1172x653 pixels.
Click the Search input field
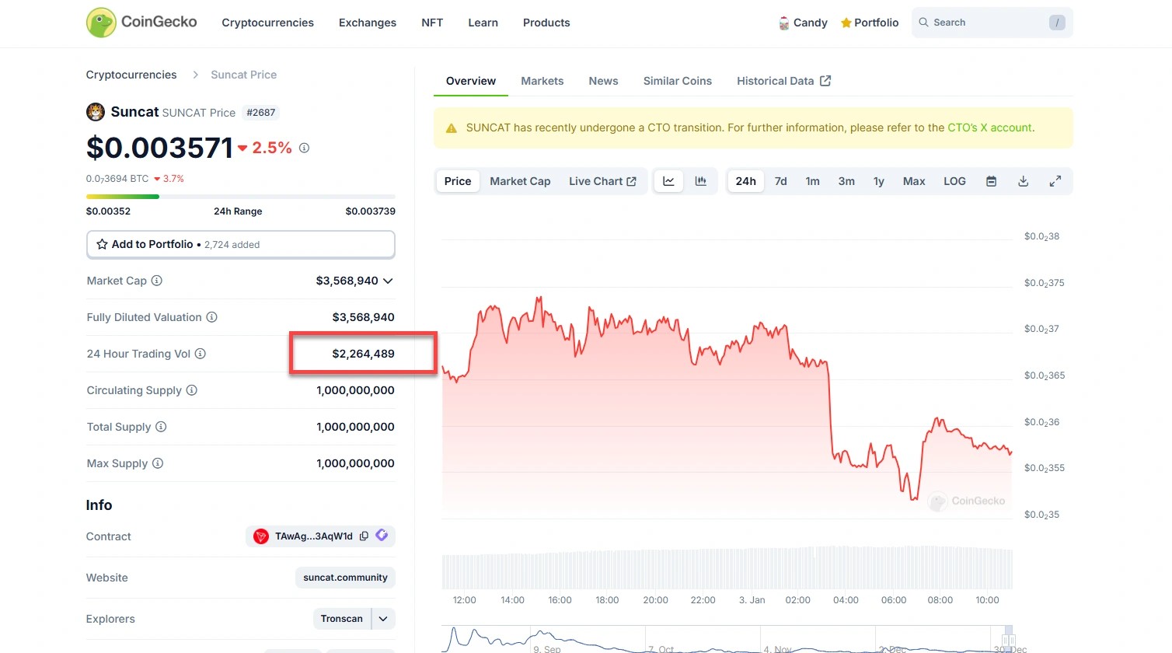[989, 23]
